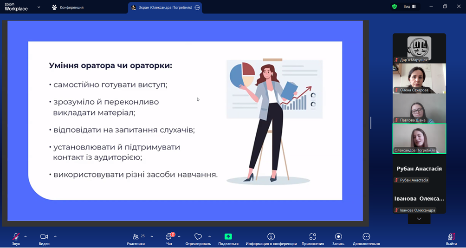Screen dimensions: 466x248
Task: Expand the arrow next to Участники
Action: 152,236
